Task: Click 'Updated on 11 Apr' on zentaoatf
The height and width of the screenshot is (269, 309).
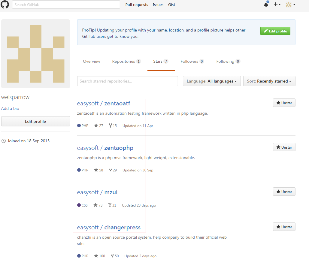Action: pyautogui.click(x=138, y=126)
